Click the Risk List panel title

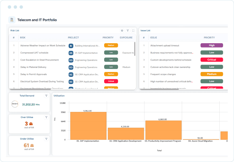[15, 30]
